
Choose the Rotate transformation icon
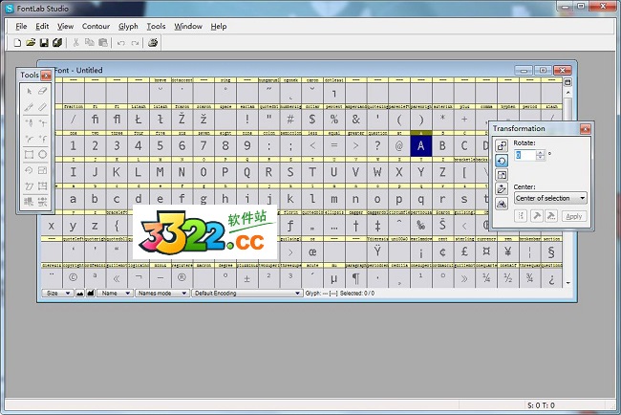tap(502, 161)
